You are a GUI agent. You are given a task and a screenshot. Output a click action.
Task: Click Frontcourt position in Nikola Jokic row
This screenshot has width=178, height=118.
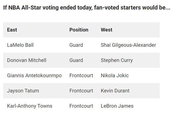[81, 75]
